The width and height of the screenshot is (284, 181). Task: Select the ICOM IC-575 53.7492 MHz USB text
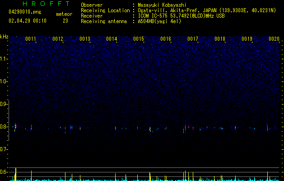(x=182, y=16)
